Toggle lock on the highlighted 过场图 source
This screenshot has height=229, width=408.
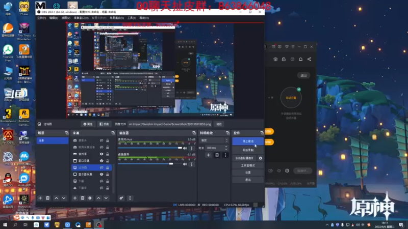[x=108, y=168]
